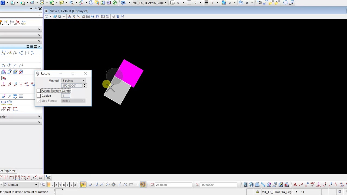This screenshot has height=195, width=347.
Task: Select the Window Area view tool
Action: [83, 17]
